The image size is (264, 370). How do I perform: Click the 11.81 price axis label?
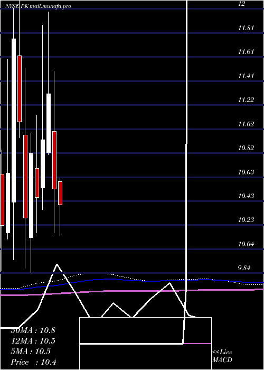246,28
